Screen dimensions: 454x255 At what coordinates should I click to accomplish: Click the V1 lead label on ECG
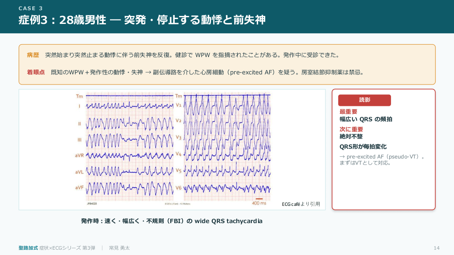[x=178, y=105]
